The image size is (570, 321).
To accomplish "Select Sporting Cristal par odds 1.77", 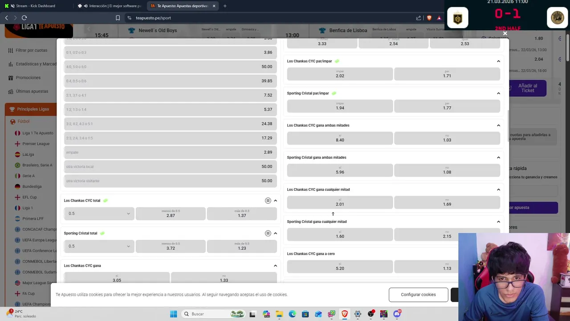I will (x=447, y=106).
